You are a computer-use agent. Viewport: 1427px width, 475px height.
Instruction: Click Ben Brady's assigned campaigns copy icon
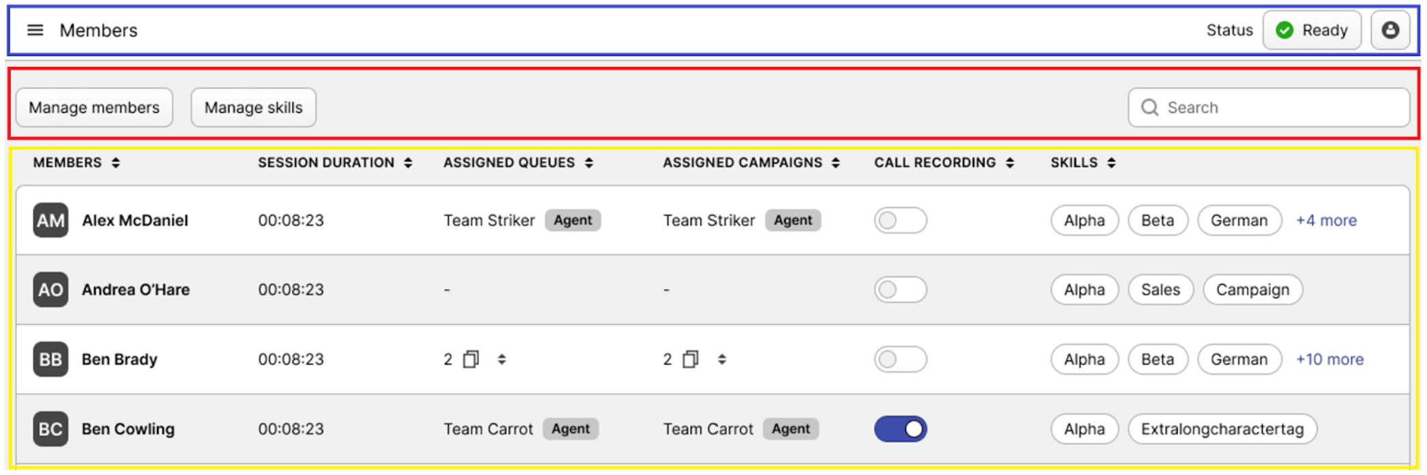691,359
